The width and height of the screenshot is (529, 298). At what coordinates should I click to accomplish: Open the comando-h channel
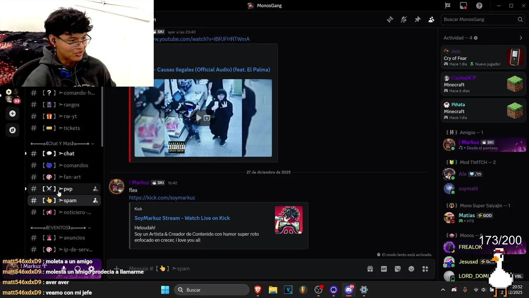pyautogui.click(x=64, y=93)
